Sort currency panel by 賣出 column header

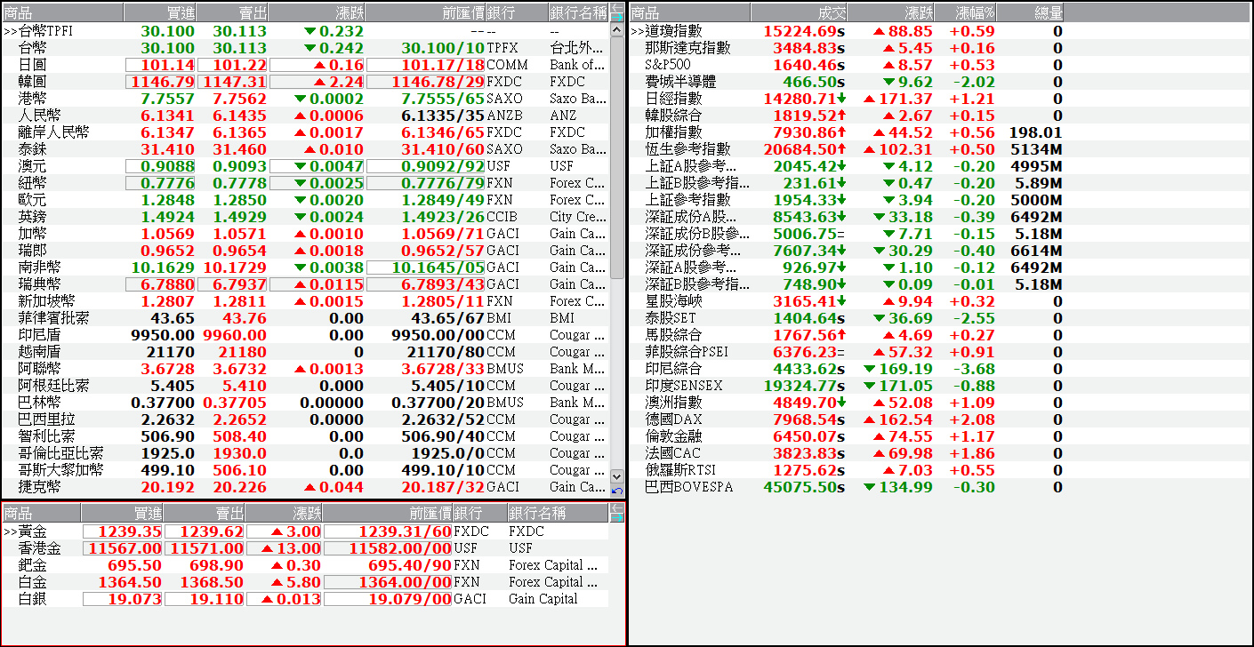[232, 13]
